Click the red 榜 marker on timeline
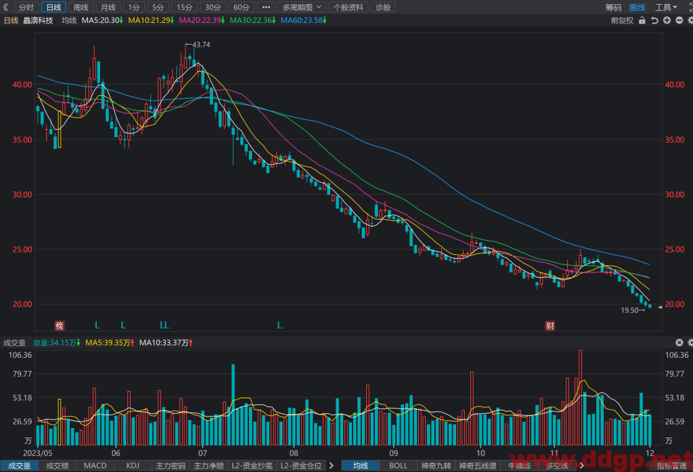 (x=60, y=326)
